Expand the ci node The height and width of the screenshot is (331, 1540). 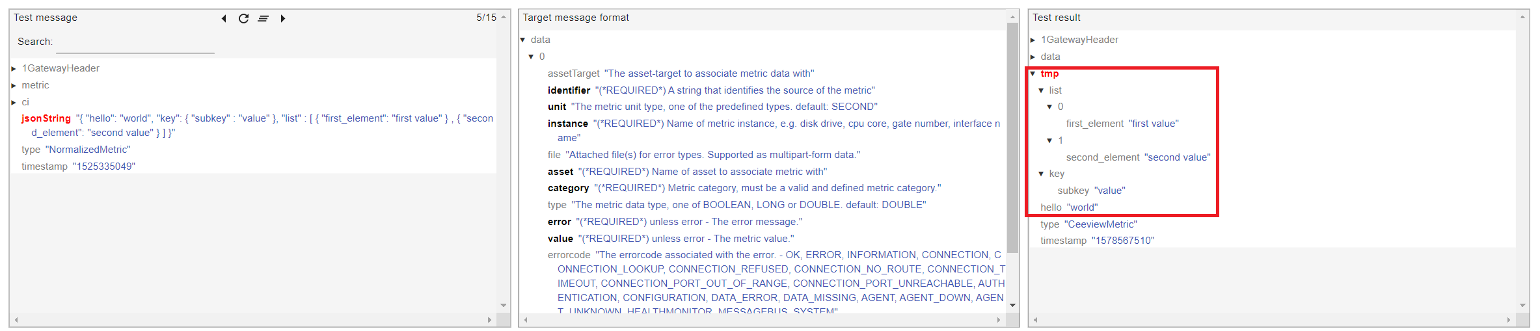[14, 102]
